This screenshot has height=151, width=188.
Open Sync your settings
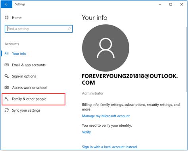(26, 110)
